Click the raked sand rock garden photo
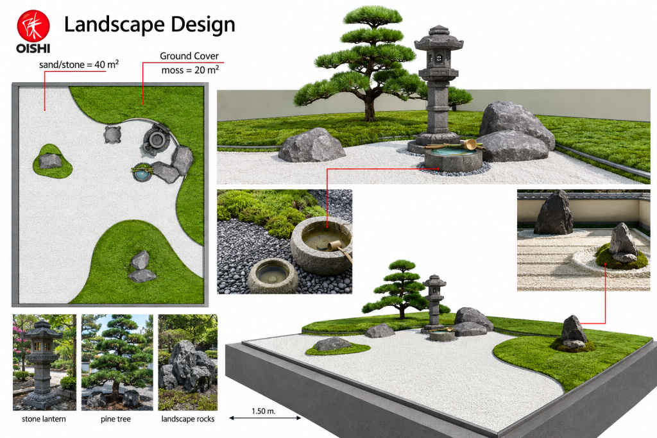The height and width of the screenshot is (438, 657). pyautogui.click(x=584, y=240)
